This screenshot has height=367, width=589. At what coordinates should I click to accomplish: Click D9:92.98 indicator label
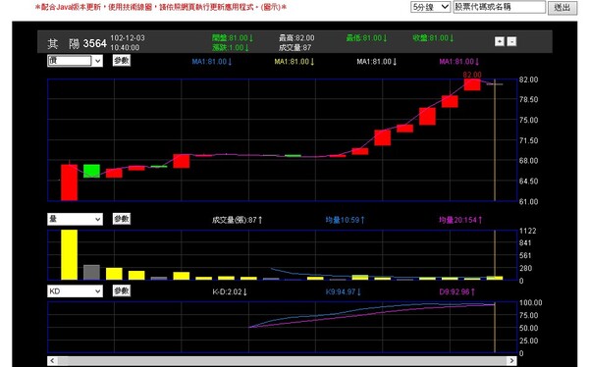[x=457, y=291]
